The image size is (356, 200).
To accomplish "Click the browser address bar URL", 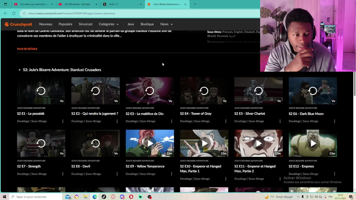I will (72, 13).
